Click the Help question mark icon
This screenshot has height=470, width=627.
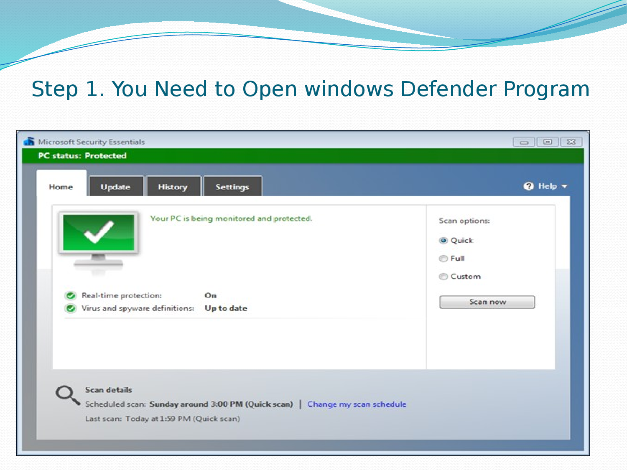(529, 186)
